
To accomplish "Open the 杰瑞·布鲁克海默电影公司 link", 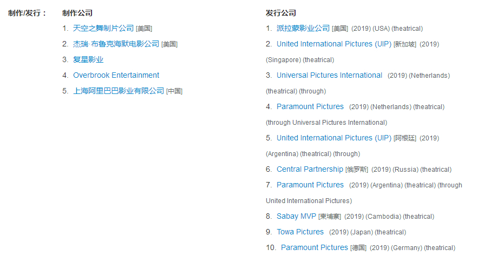I will pos(116,44).
